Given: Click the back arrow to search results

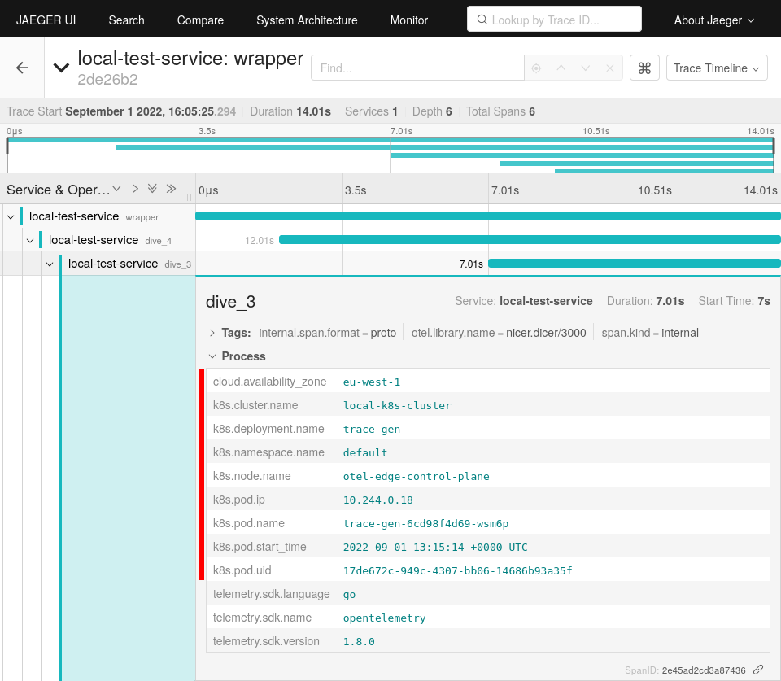Looking at the screenshot, I should click(x=22, y=68).
